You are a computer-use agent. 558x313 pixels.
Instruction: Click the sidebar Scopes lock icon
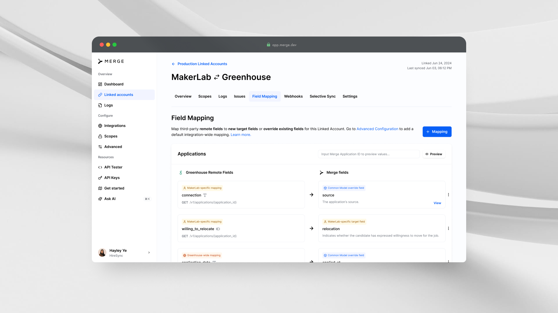tap(100, 136)
